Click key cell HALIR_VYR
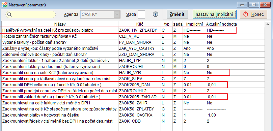The height and width of the screenshot is (131, 273). (140, 73)
